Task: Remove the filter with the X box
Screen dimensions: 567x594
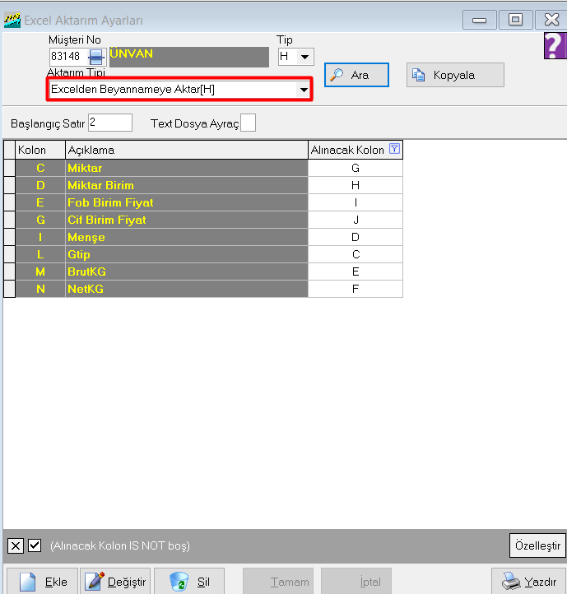Action: pyautogui.click(x=16, y=546)
